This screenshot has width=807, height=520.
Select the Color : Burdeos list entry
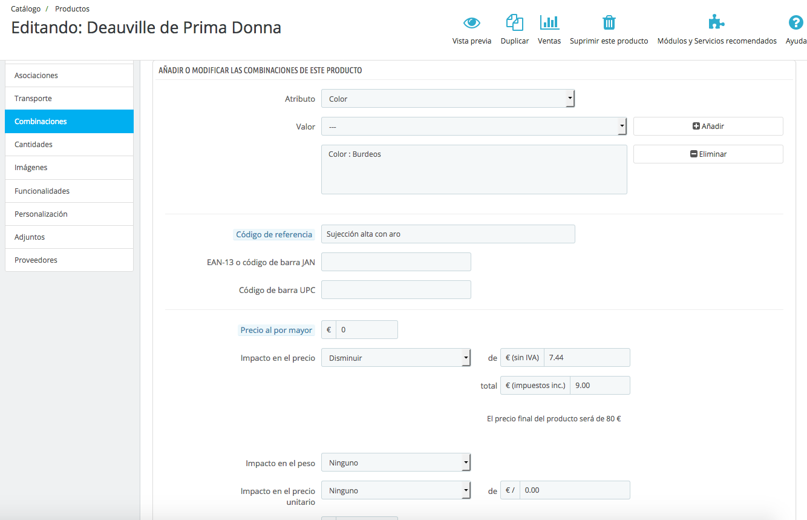point(355,154)
